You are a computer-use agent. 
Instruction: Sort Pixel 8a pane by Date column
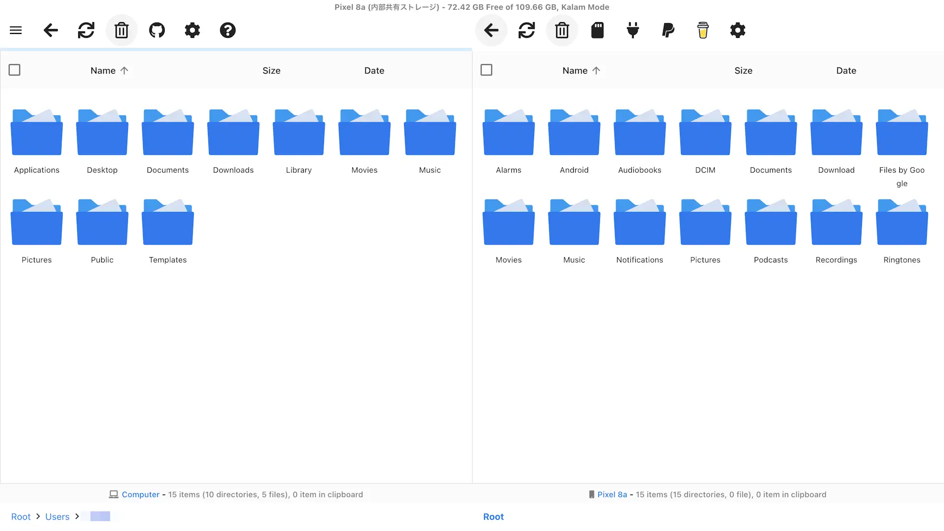click(846, 71)
